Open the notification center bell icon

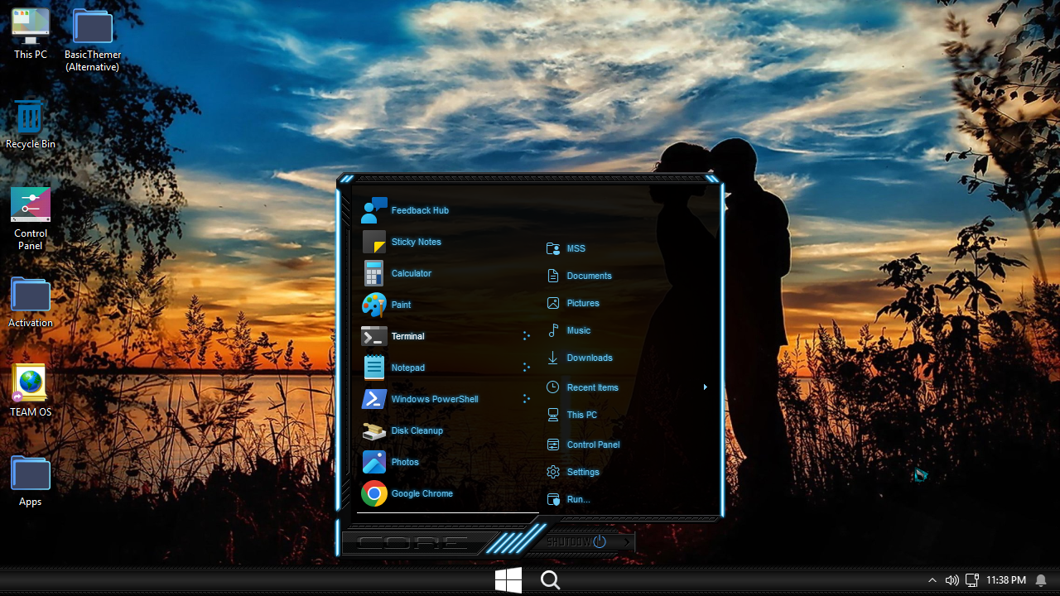pyautogui.click(x=1041, y=581)
